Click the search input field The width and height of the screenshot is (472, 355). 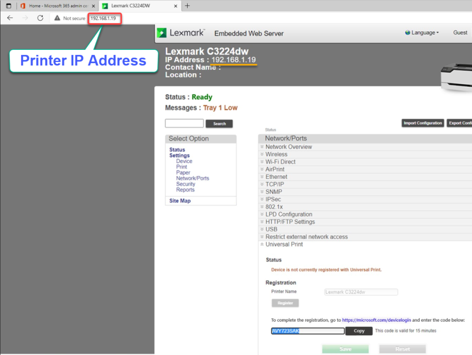pos(184,123)
